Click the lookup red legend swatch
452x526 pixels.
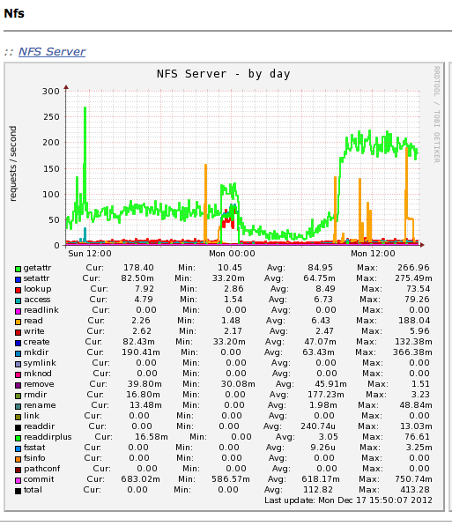coord(19,290)
